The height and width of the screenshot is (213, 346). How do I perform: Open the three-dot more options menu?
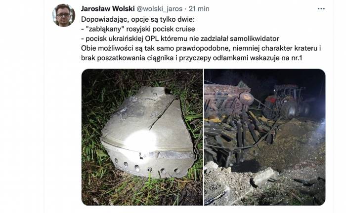click(x=321, y=9)
